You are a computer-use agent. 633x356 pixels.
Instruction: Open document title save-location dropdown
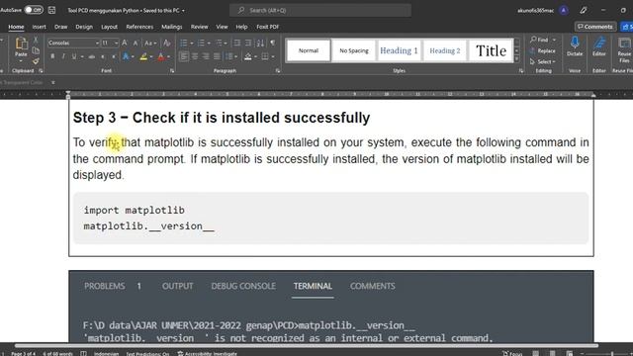(183, 11)
